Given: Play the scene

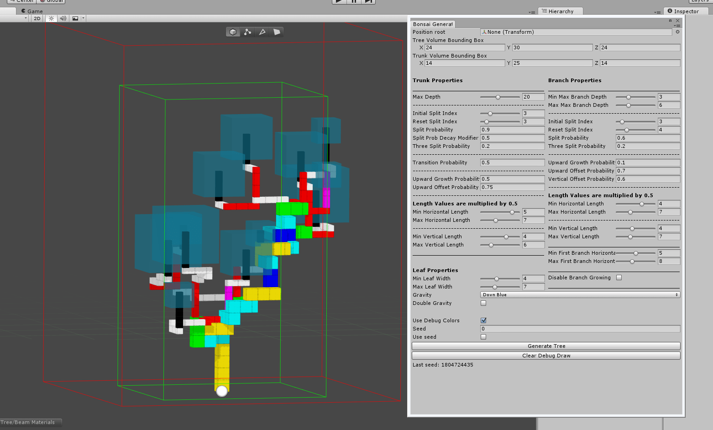Looking at the screenshot, I should click(x=339, y=1).
